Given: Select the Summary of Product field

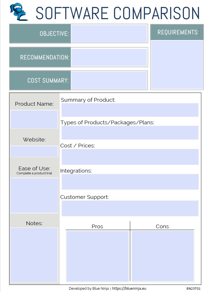Looking at the screenshot, I should pyautogui.click(x=130, y=110).
